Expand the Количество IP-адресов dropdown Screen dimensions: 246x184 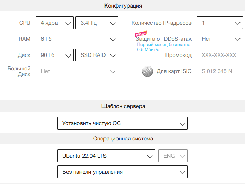click(x=220, y=23)
